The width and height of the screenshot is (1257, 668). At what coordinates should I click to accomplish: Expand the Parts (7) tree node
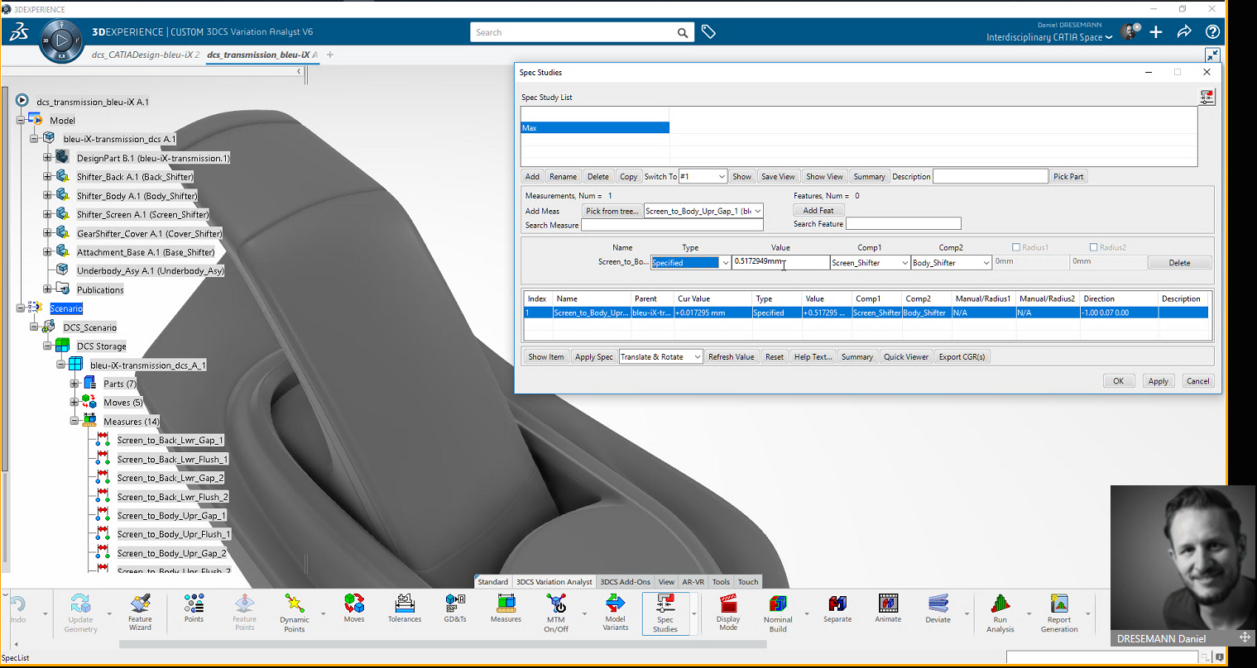click(x=74, y=384)
